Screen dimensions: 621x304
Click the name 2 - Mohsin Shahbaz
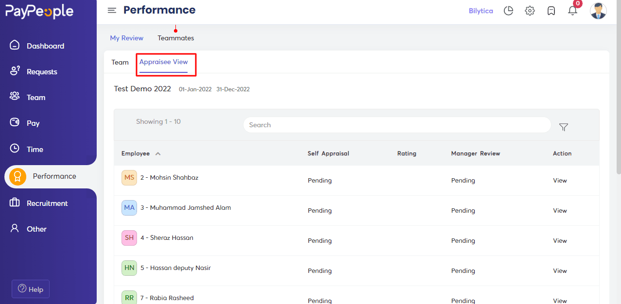coord(169,177)
